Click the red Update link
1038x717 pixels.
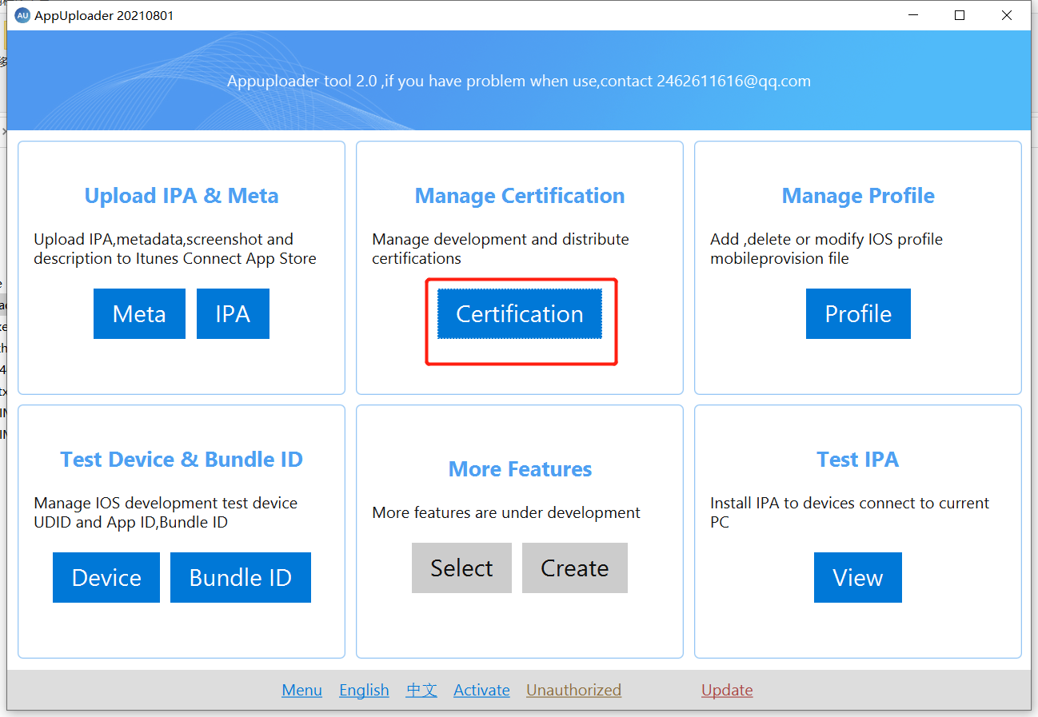click(x=727, y=690)
